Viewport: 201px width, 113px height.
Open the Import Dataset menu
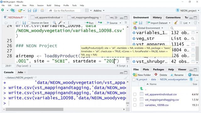[x=158, y=23]
